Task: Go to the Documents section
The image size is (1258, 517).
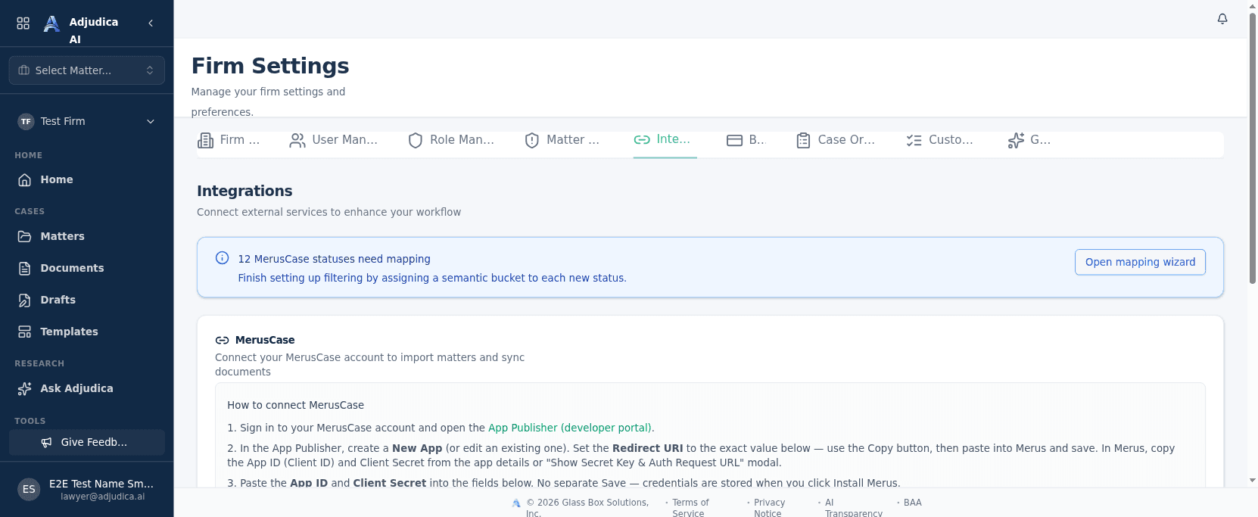Action: 87,268
